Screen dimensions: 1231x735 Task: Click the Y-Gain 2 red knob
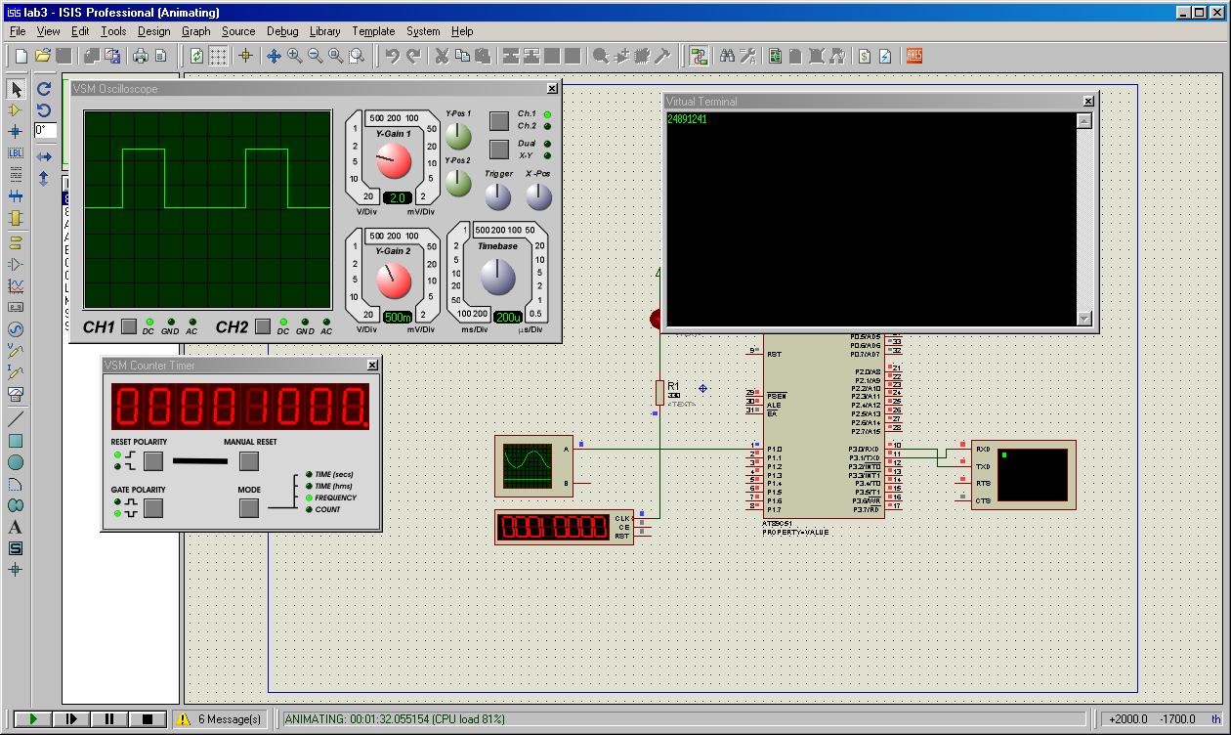click(x=394, y=280)
